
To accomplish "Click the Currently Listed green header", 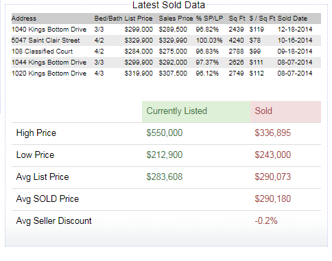I will 196,111.
